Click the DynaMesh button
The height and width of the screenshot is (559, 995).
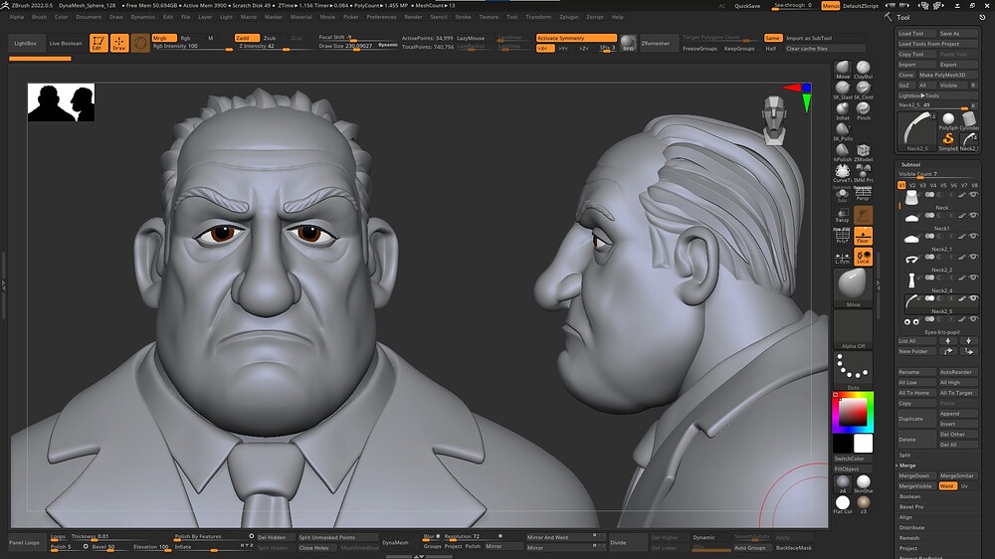(x=395, y=542)
